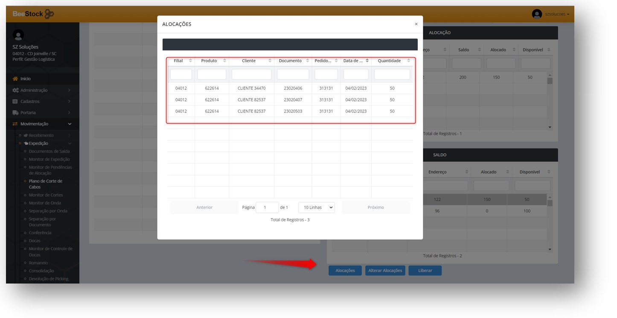
Task: Click the Início home icon
Action: click(x=15, y=79)
